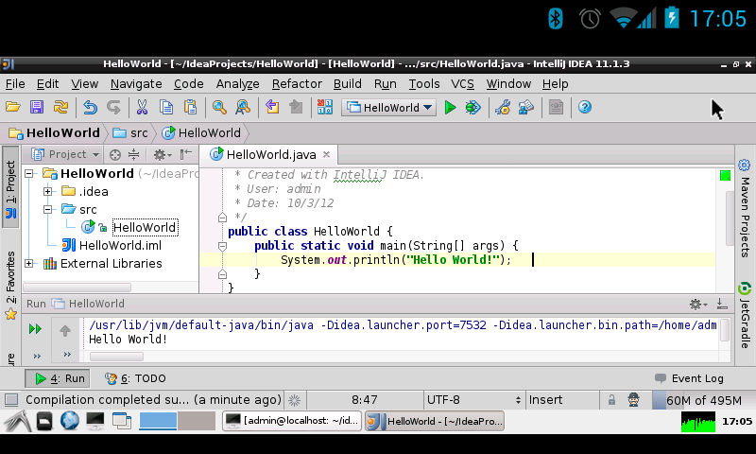Open the Analyze menu
The height and width of the screenshot is (454, 756).
[238, 84]
